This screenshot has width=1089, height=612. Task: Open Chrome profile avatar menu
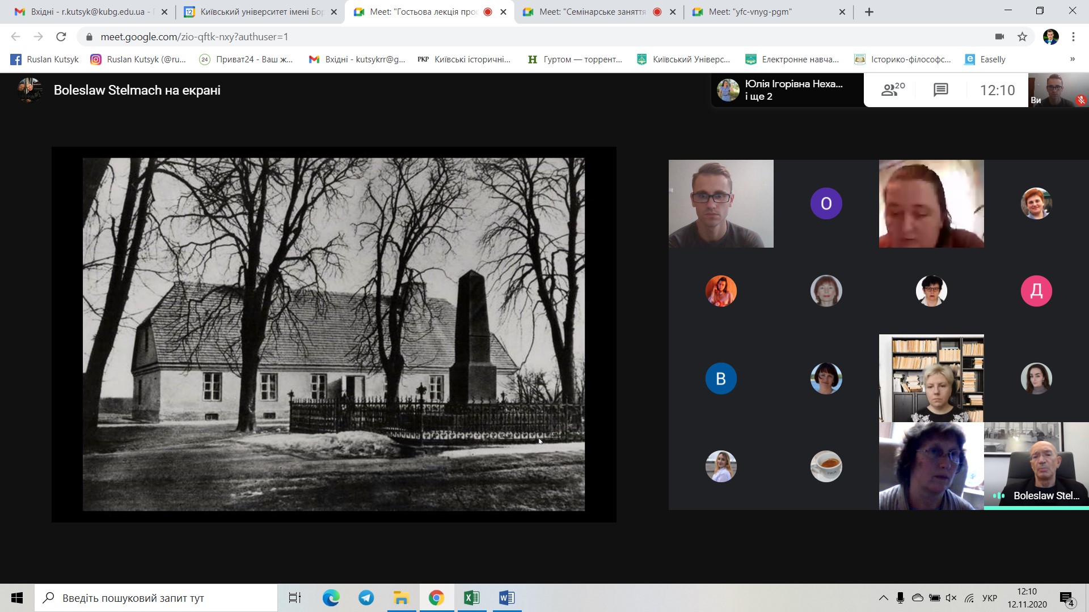pyautogui.click(x=1050, y=37)
